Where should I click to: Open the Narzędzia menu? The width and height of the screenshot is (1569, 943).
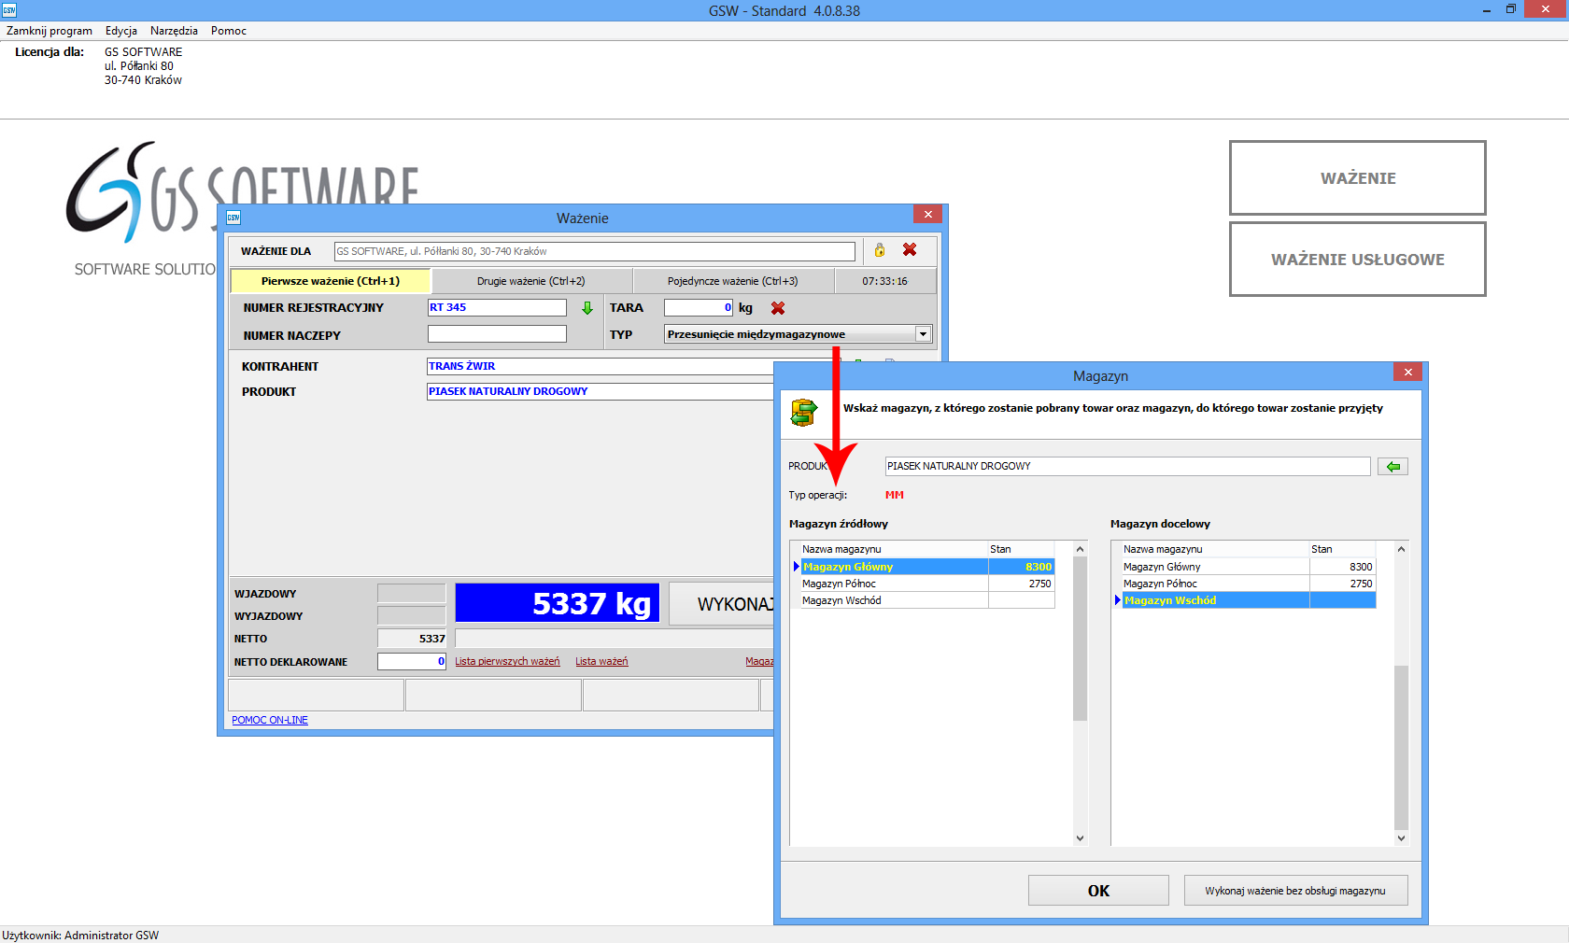pos(174,31)
